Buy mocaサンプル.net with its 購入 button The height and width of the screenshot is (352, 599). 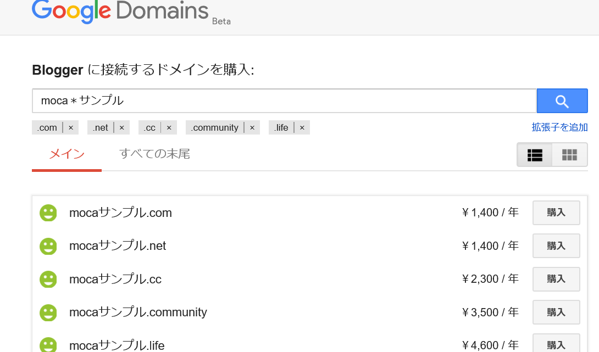coord(556,246)
